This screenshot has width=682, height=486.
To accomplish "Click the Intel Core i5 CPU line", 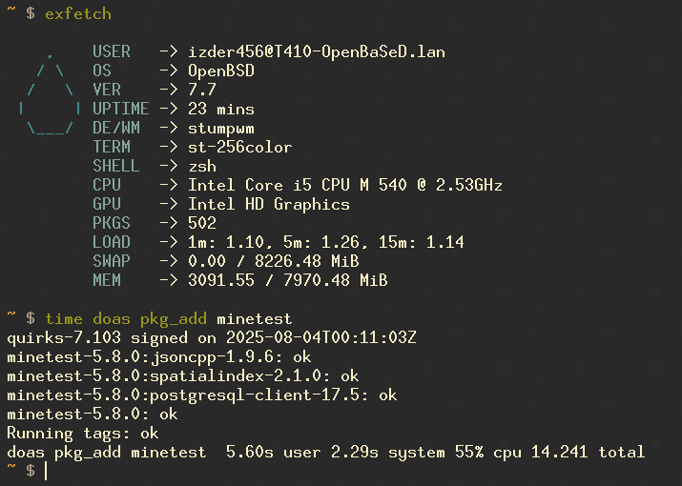I will point(345,185).
